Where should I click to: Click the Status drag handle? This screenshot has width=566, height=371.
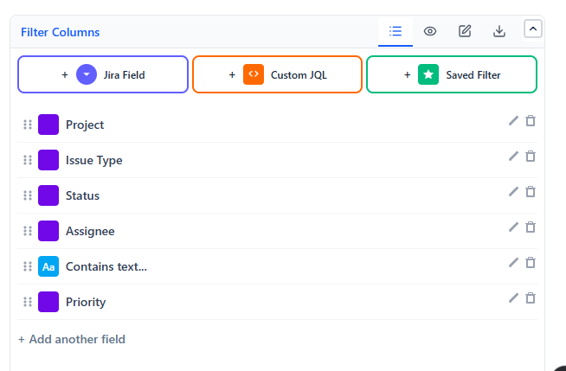click(x=28, y=195)
